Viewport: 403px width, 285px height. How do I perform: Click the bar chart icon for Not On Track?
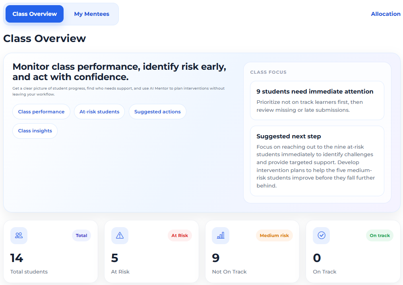coord(221,235)
